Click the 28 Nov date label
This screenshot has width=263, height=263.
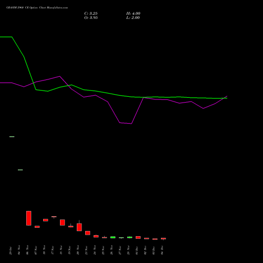pos(128,250)
